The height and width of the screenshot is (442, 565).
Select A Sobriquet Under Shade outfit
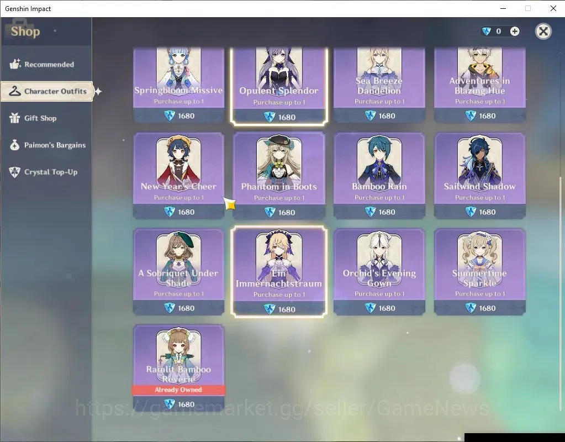pos(179,272)
